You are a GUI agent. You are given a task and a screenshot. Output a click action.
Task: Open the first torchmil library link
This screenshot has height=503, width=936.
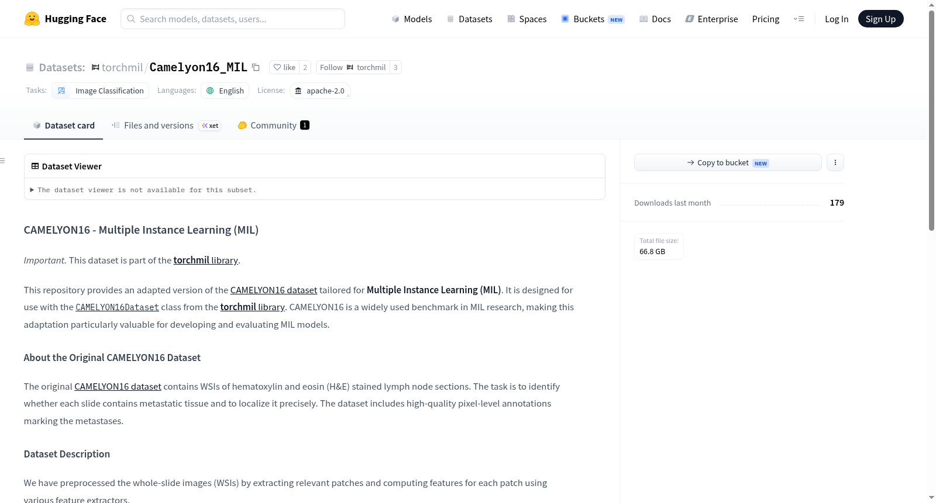[206, 260]
